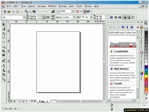149x112 pixels.
Task: Select the Fill tool
Action: [x=4, y=74]
